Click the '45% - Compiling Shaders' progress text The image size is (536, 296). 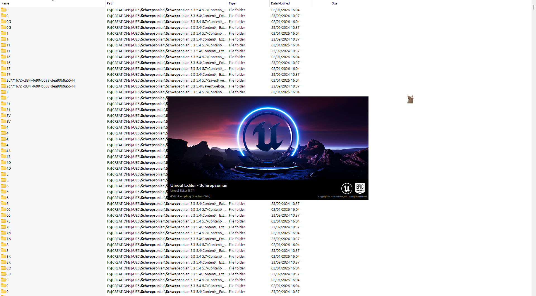[x=191, y=196]
